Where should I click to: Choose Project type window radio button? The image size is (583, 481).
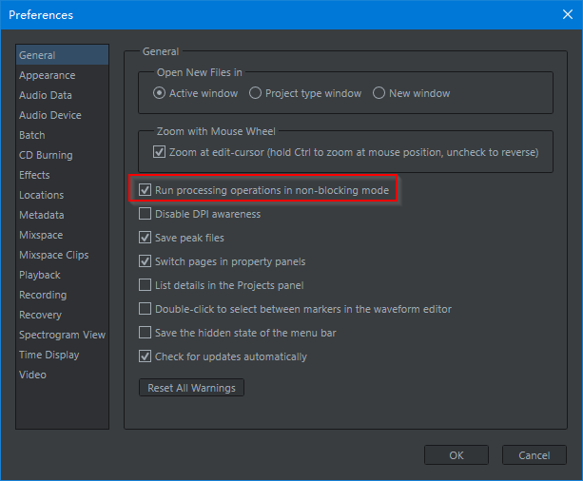(256, 93)
